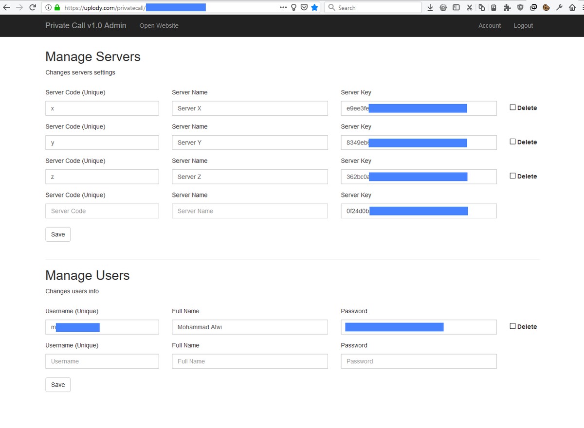Click the browser home icon

[x=572, y=7]
